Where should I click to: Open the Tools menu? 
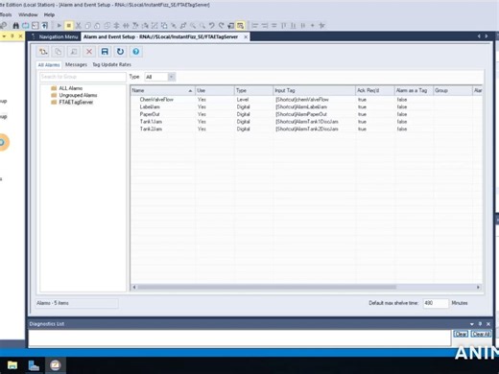6,14
